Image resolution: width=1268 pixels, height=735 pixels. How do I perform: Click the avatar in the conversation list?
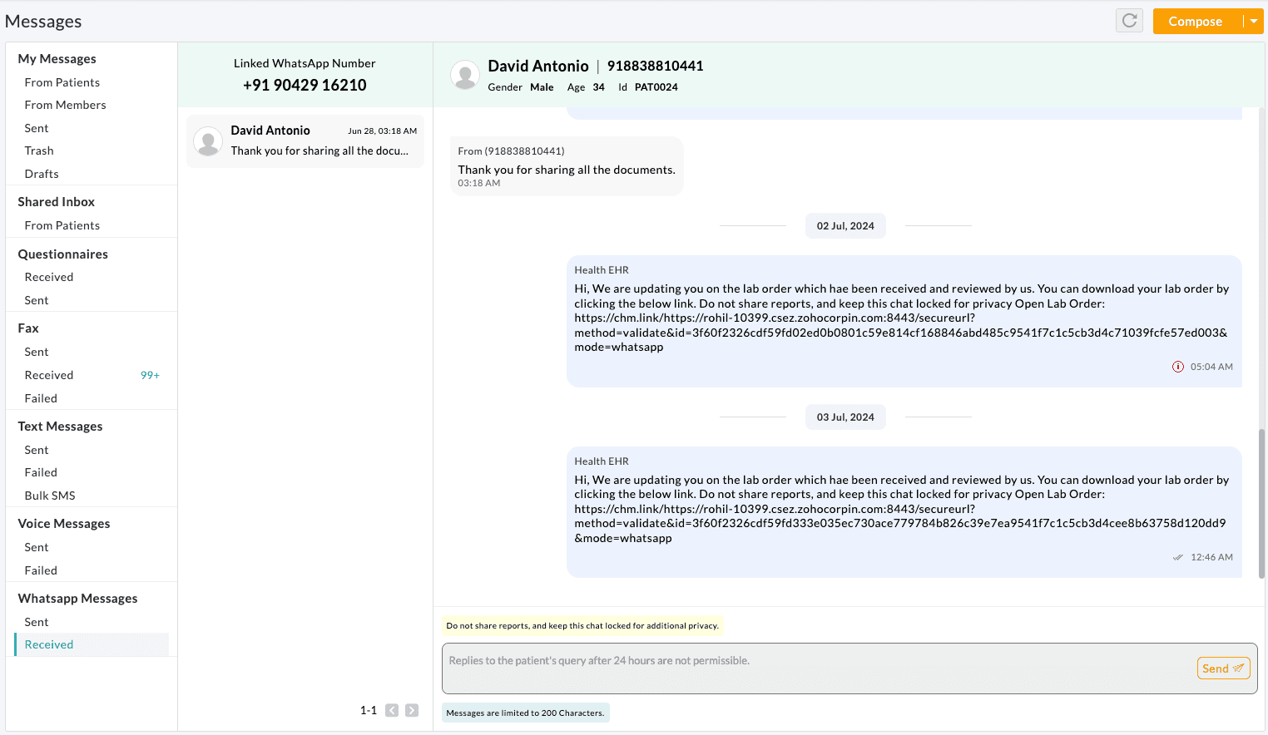tap(208, 141)
